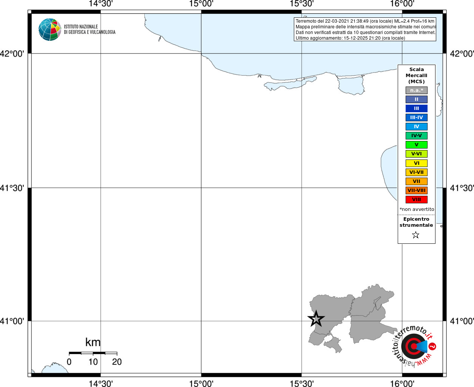Select the n.a.* gray legend swatch

pos(417,90)
